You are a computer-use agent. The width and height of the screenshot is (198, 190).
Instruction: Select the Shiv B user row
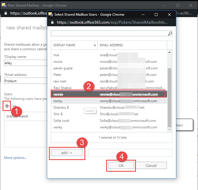[x=109, y=114]
